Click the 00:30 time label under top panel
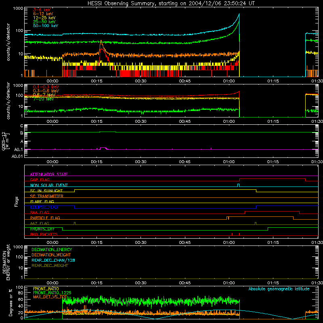323x323 pixels. [141, 81]
